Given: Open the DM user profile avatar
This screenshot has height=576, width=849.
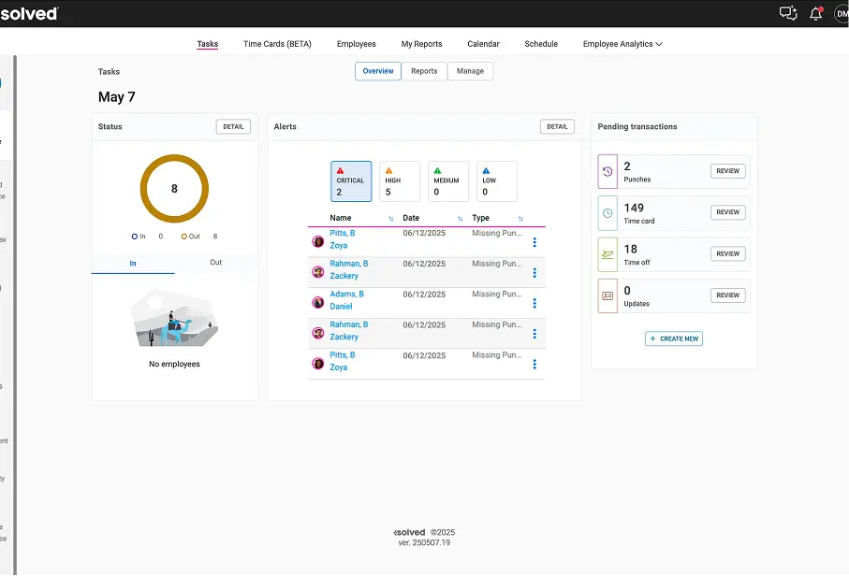Looking at the screenshot, I should point(842,13).
